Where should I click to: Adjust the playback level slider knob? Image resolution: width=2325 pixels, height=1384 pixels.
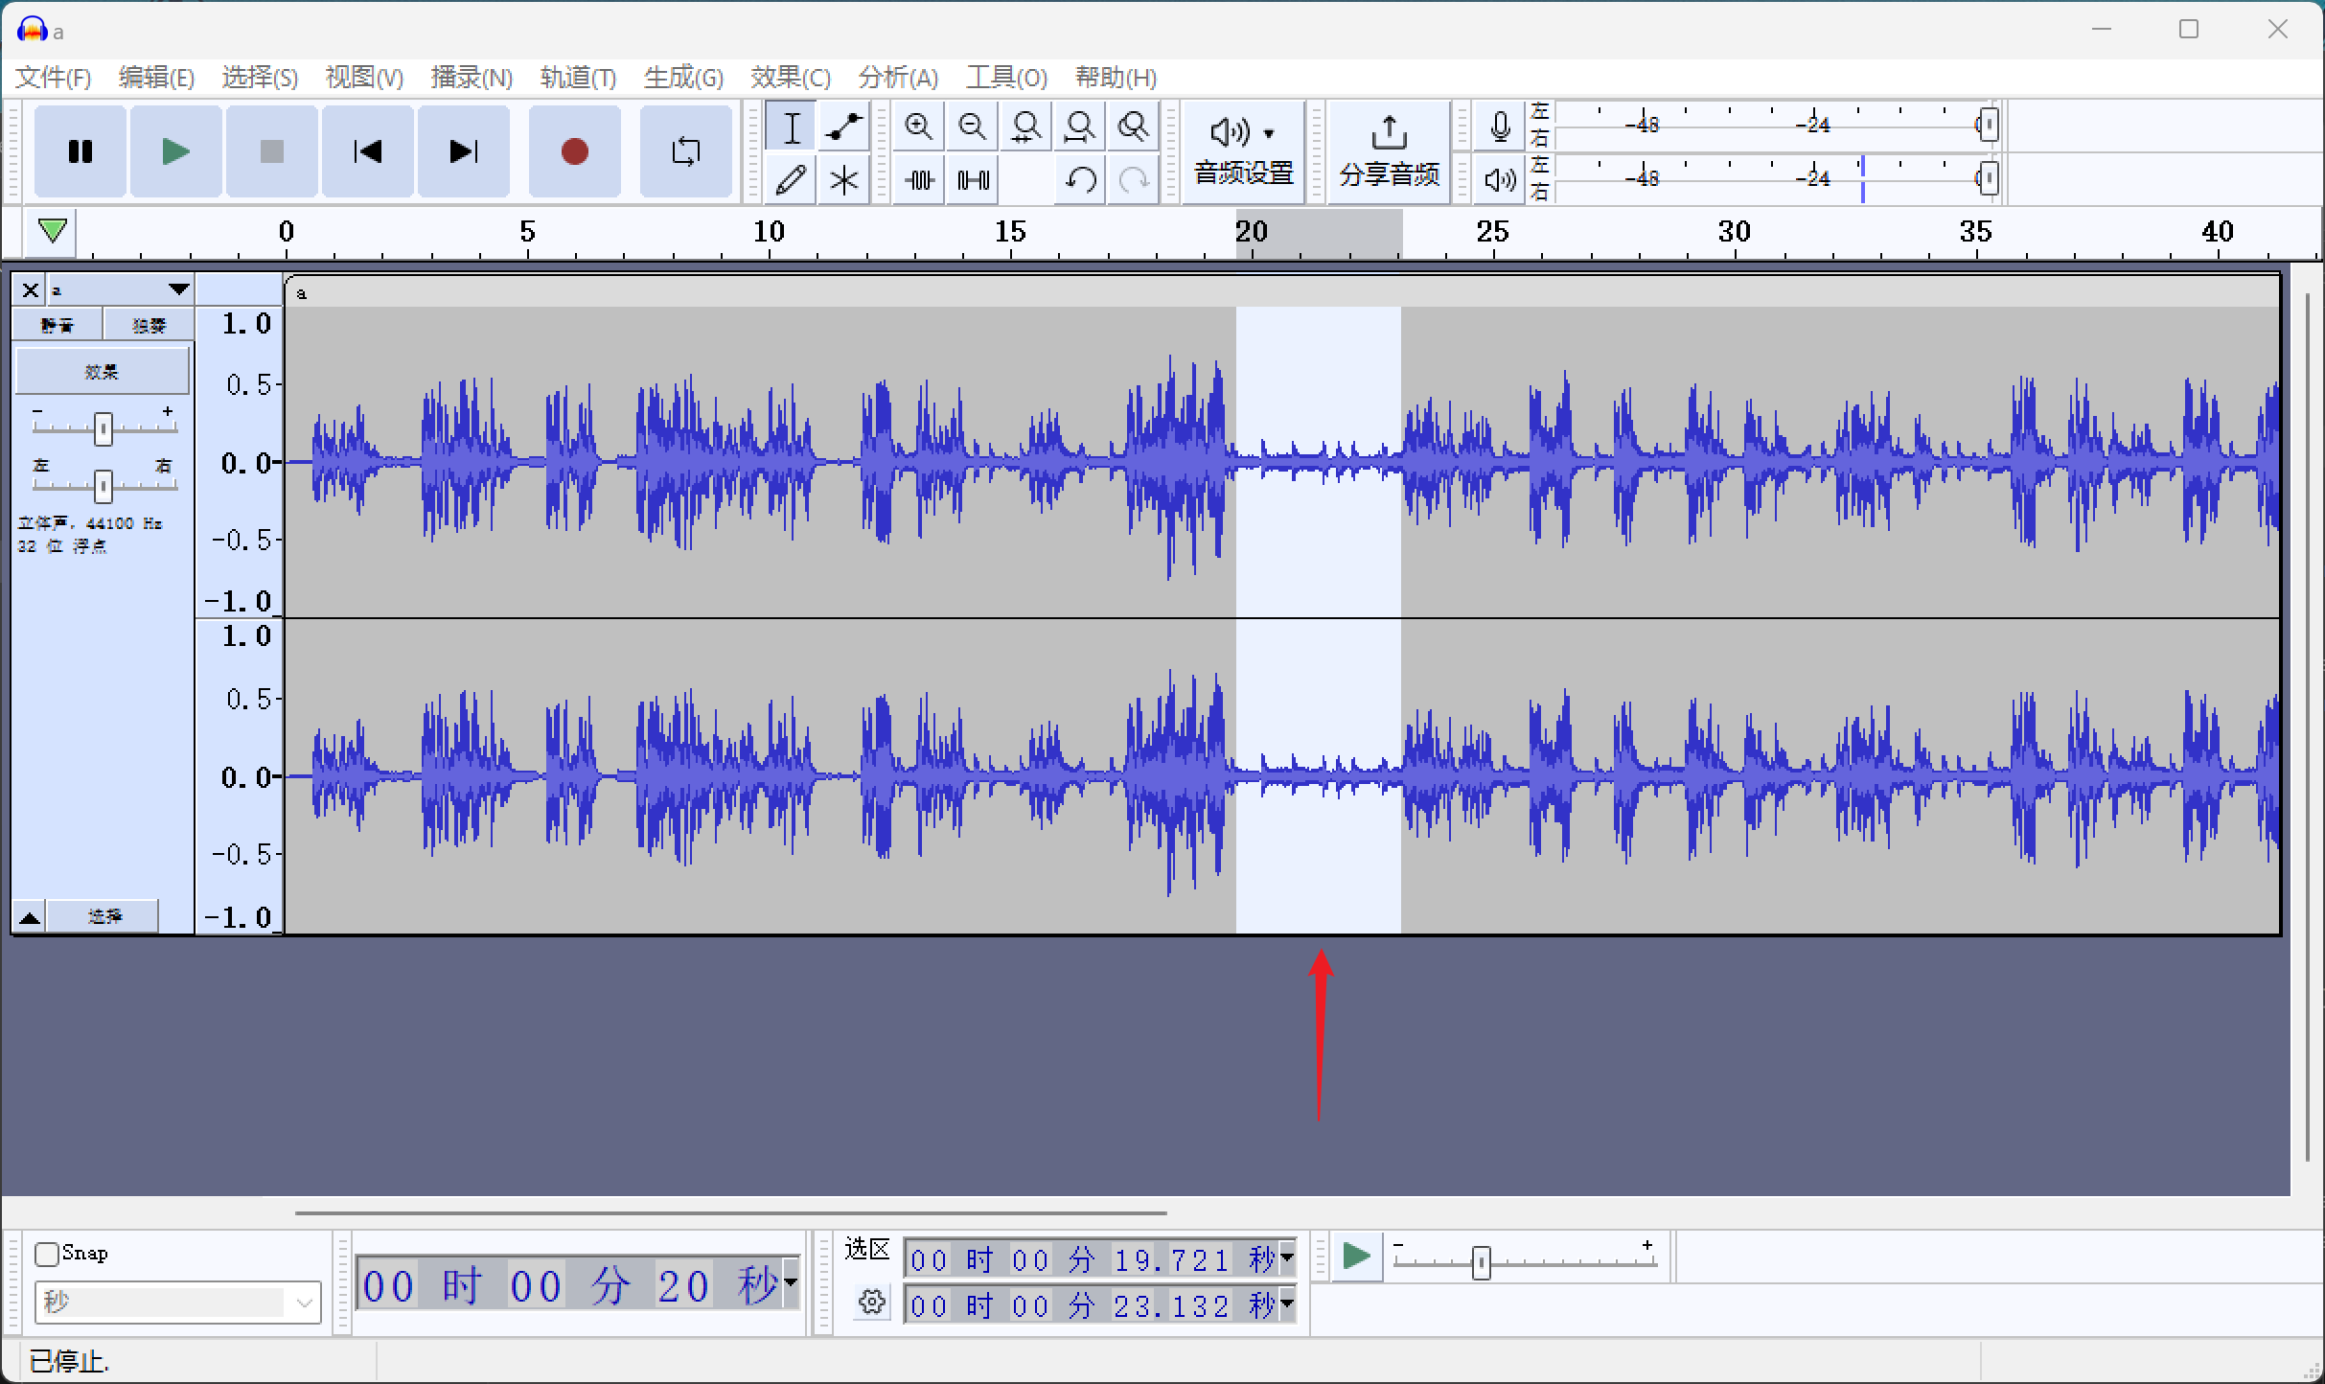[x=1989, y=178]
